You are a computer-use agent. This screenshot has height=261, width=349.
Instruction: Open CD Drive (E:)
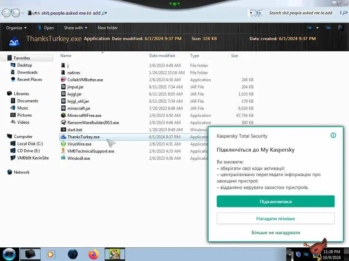point(29,151)
